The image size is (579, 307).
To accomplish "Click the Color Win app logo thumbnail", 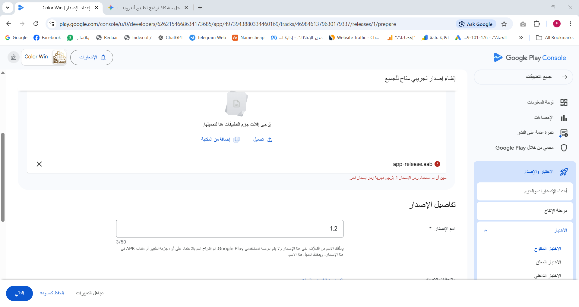I will 59,57.
